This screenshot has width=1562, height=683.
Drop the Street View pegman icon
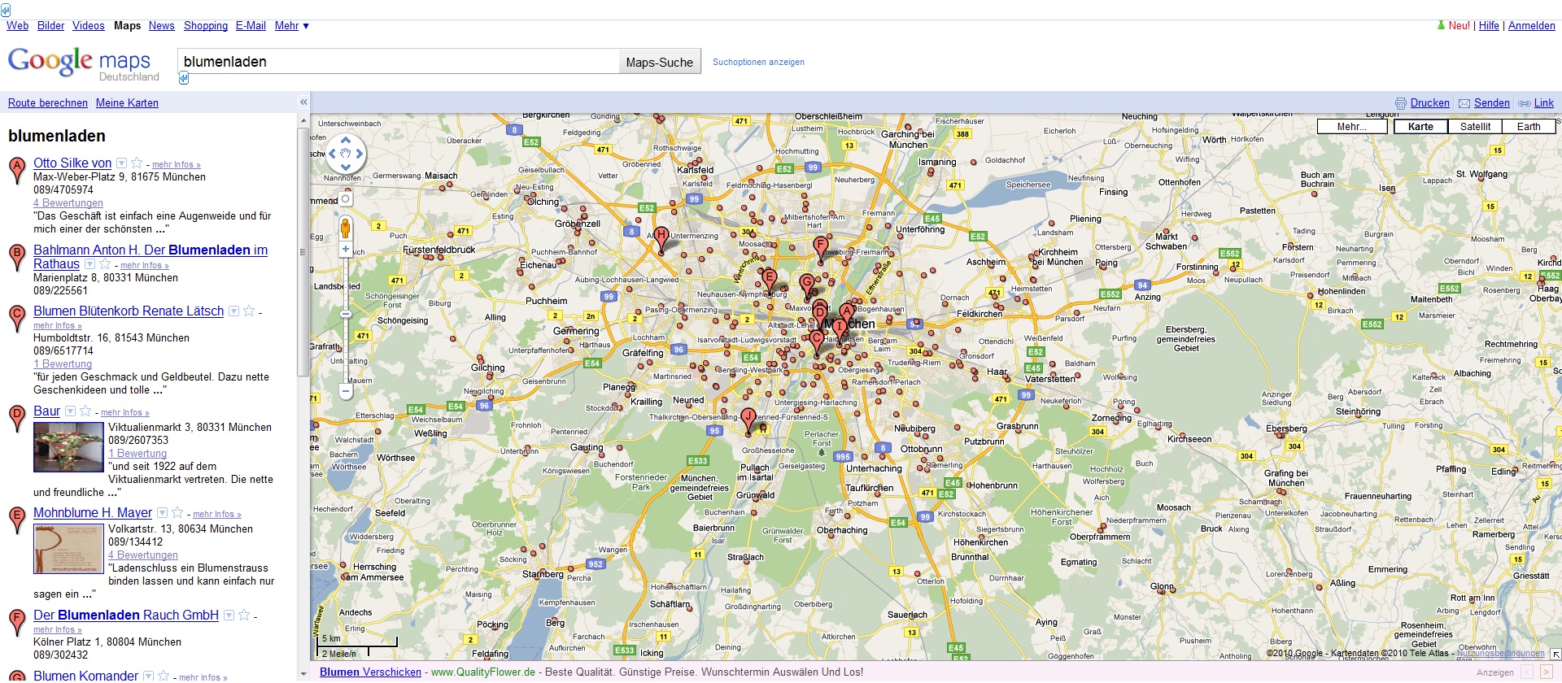(x=346, y=227)
